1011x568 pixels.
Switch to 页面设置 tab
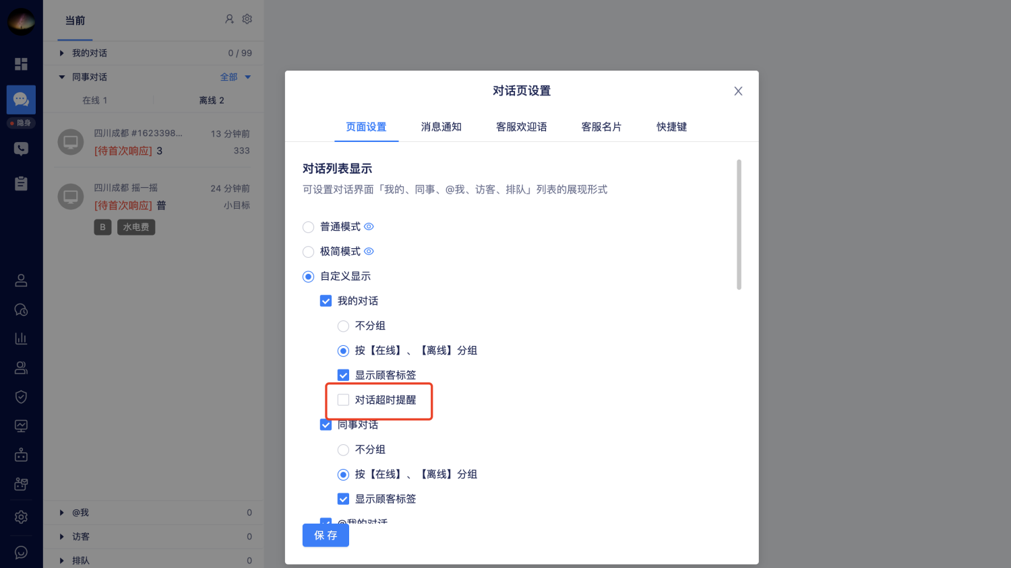366,127
